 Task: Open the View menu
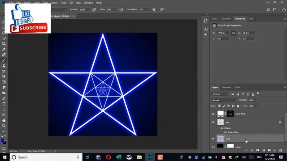tap(78, 3)
